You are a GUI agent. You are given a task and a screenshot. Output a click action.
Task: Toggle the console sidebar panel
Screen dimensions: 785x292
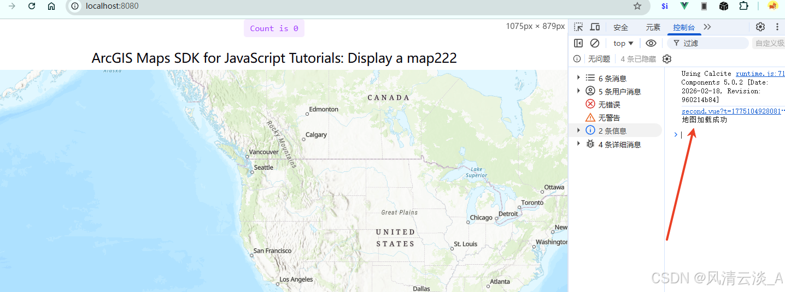[x=578, y=43]
